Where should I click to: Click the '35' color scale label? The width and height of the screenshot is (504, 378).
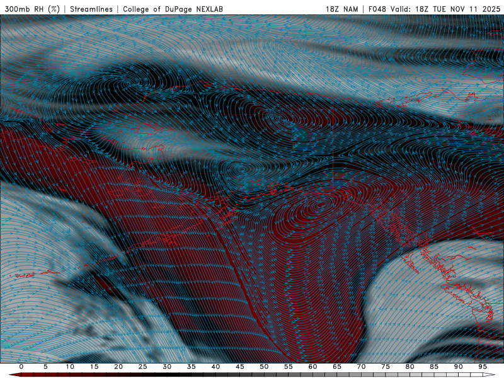(x=192, y=367)
